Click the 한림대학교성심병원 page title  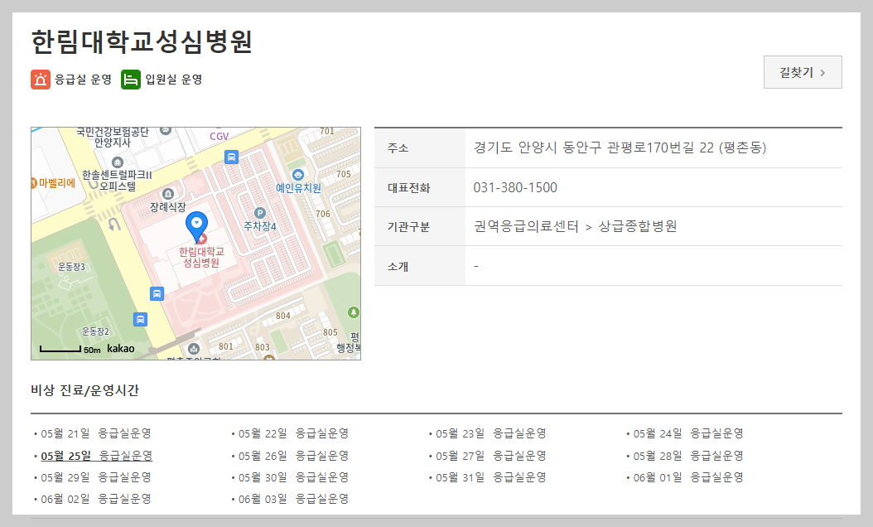[142, 41]
